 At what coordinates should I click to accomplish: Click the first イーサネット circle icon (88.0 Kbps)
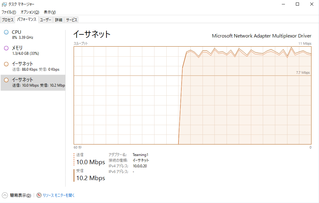(6, 64)
